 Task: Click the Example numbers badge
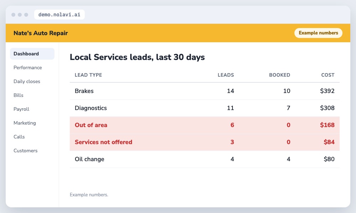coord(318,33)
